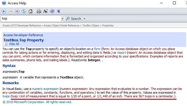Open the TextBox Object breadcrumb

[91, 26]
